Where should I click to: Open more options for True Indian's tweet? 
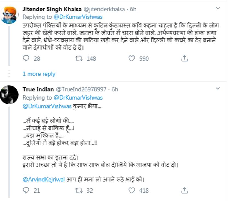pyautogui.click(x=218, y=89)
